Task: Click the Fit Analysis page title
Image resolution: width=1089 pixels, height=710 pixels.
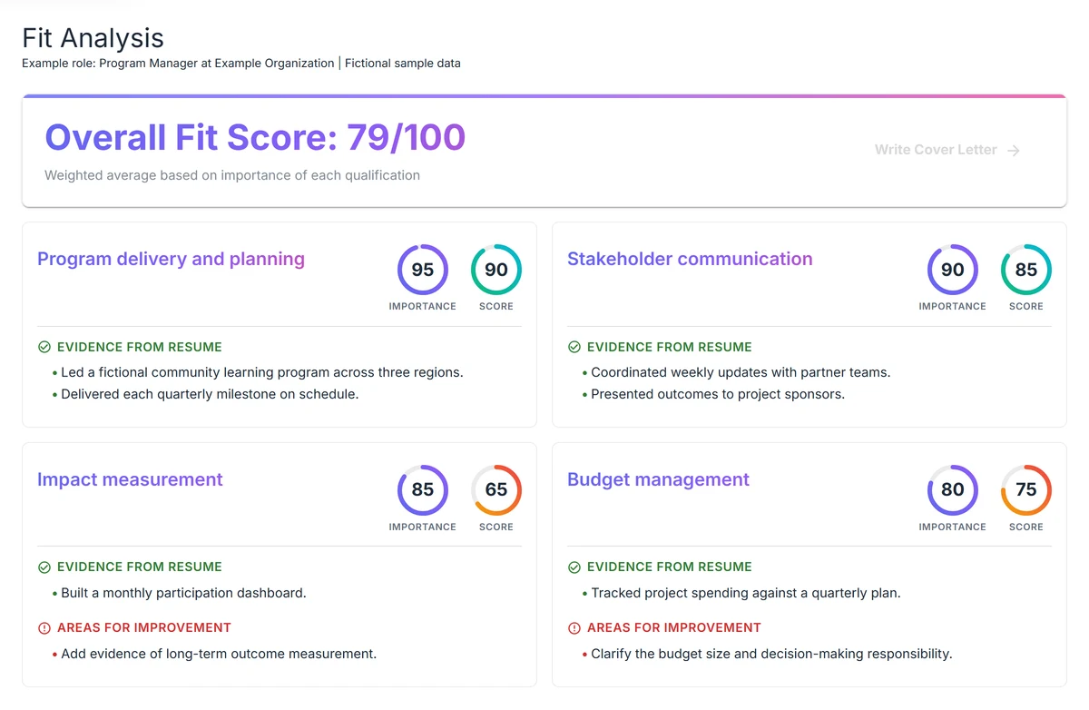Action: [93, 38]
